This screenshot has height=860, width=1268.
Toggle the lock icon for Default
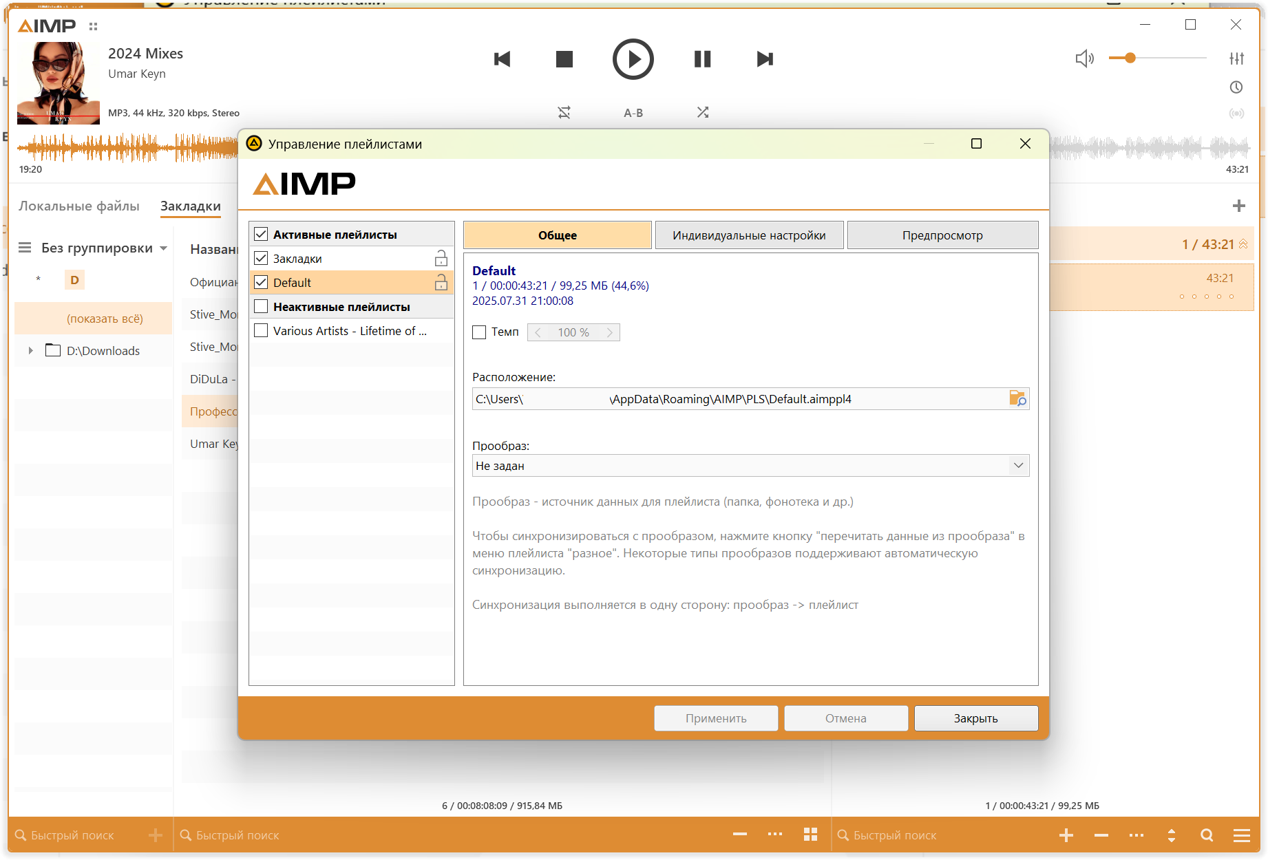[441, 283]
